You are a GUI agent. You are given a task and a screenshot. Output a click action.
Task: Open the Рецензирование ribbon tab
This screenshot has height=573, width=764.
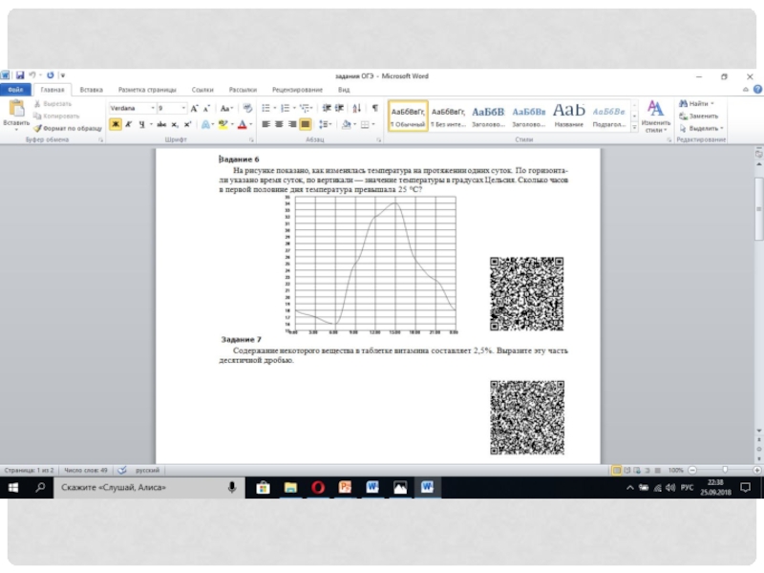click(297, 89)
